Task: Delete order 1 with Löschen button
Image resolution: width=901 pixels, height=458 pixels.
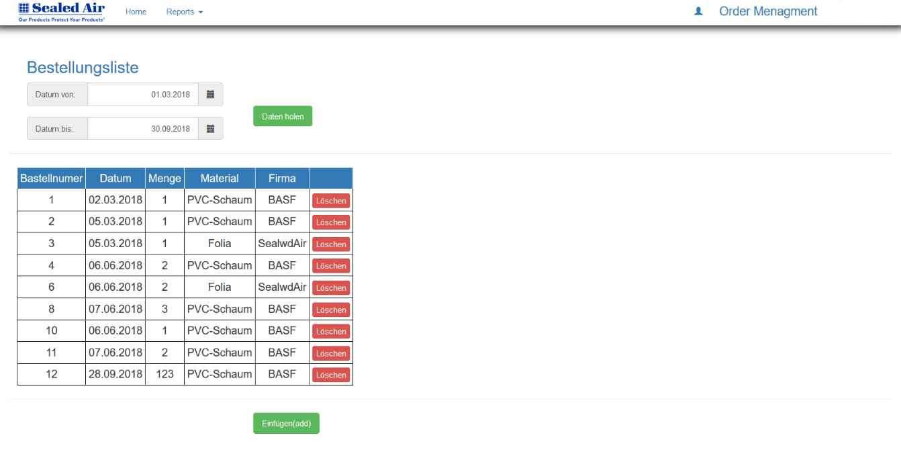Action: coord(331,200)
